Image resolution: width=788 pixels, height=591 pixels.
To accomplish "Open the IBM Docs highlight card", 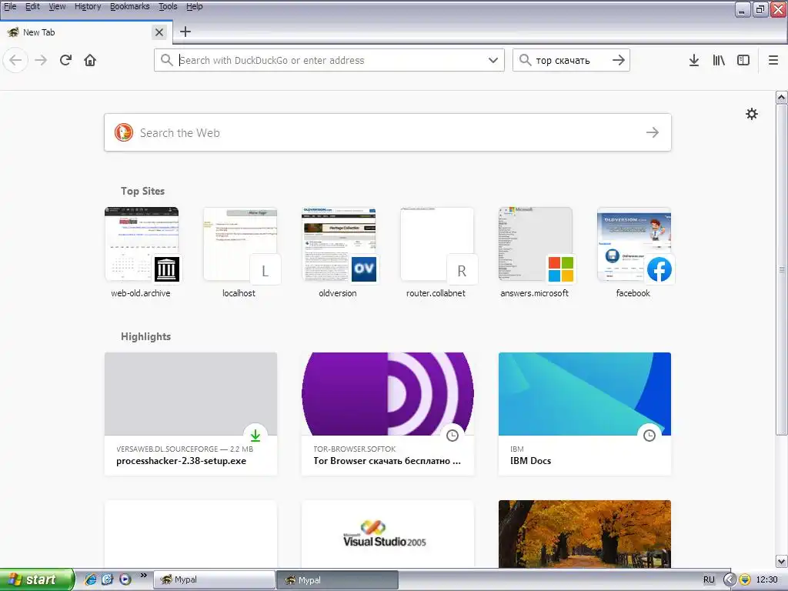I will (x=585, y=413).
